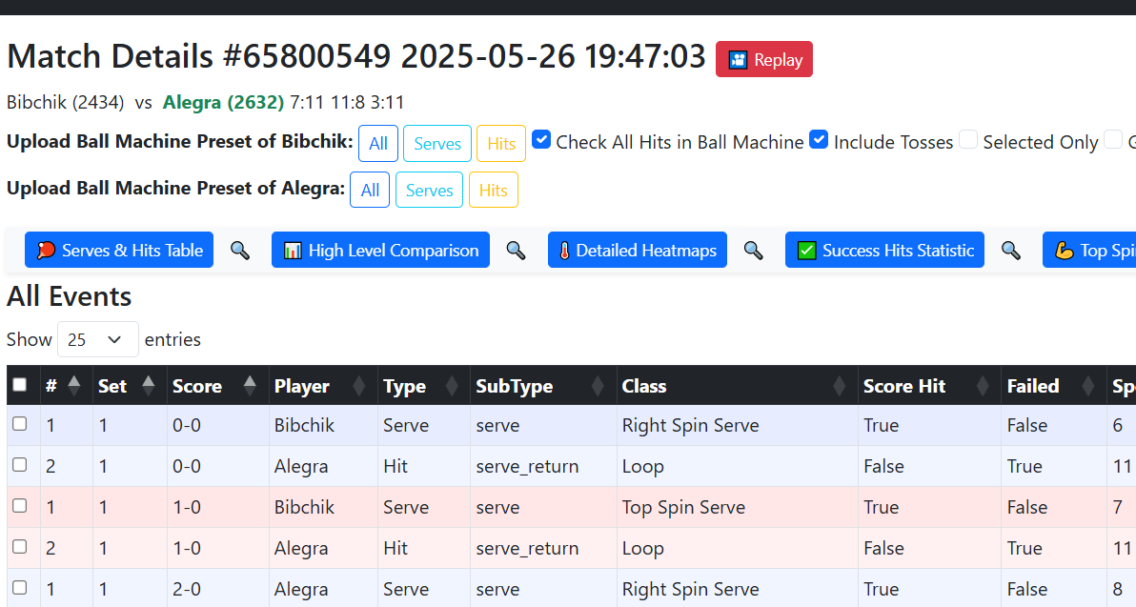
Task: Open the Show entries count dropdown
Action: pyautogui.click(x=97, y=339)
